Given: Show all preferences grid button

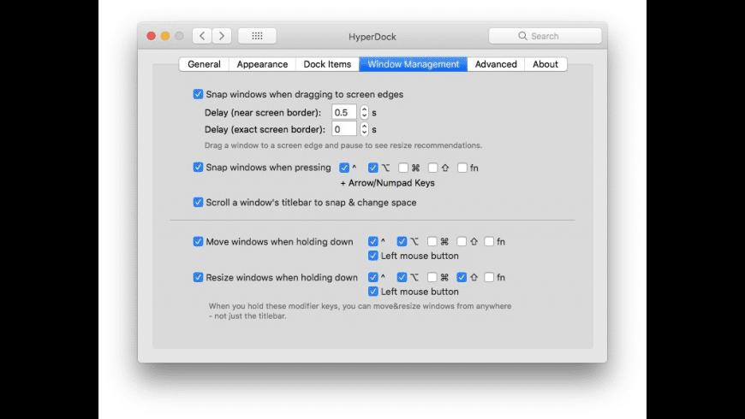Looking at the screenshot, I should [x=257, y=36].
